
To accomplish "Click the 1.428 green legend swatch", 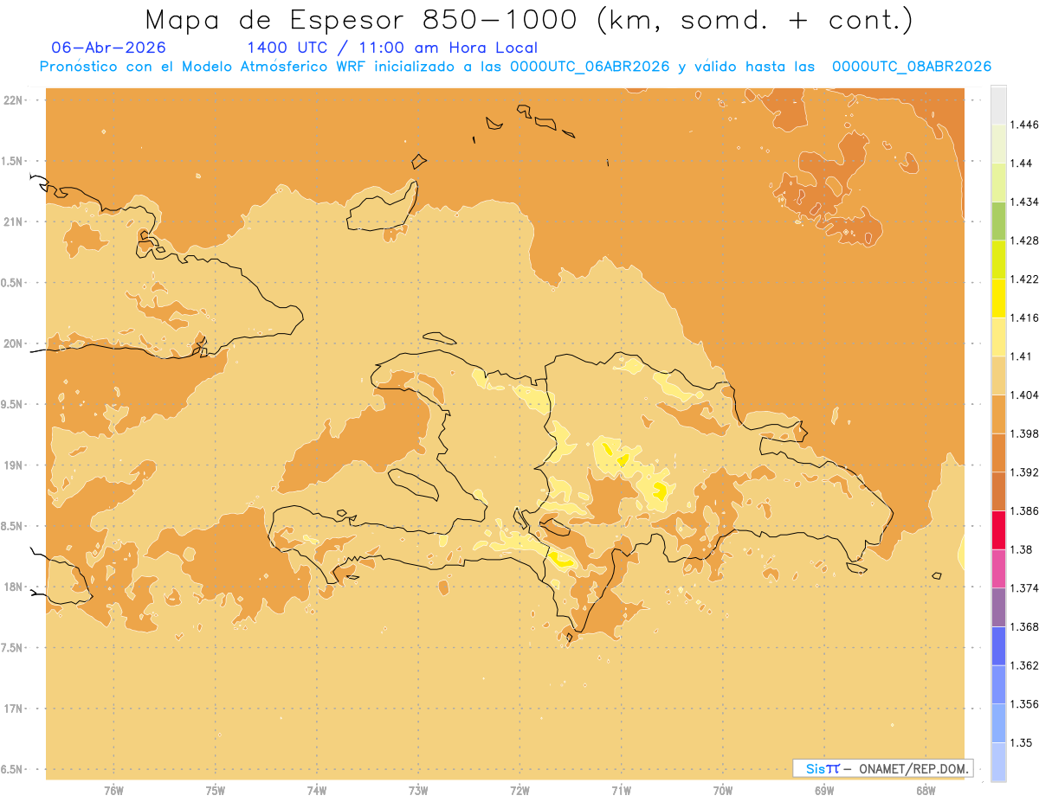I will tap(998, 221).
